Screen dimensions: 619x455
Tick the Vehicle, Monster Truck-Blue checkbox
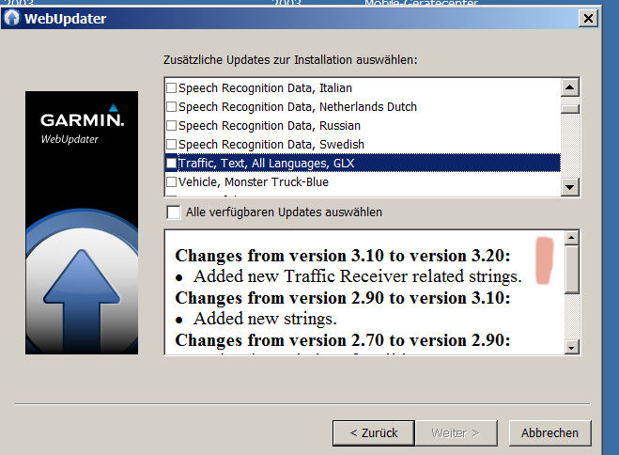coord(171,182)
